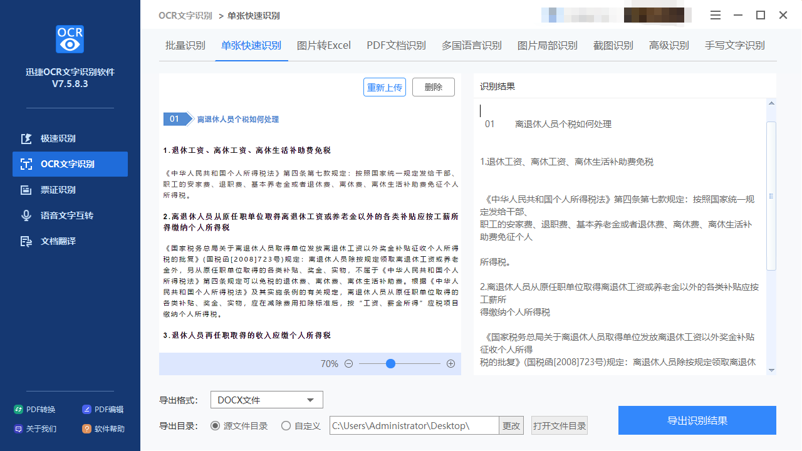802x451 pixels.
Task: Click 导出识别结果 button
Action: (697, 420)
